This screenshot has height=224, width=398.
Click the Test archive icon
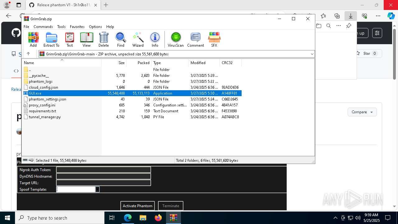pos(70,40)
